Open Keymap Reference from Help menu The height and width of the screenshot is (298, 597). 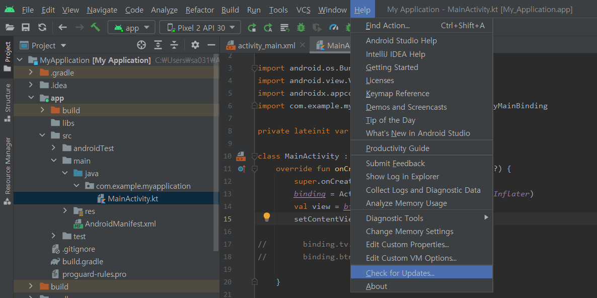(421, 94)
